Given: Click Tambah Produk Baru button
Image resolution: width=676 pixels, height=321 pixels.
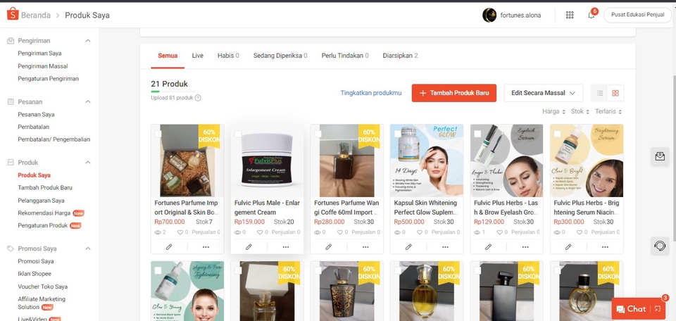Looking at the screenshot, I should pos(454,93).
